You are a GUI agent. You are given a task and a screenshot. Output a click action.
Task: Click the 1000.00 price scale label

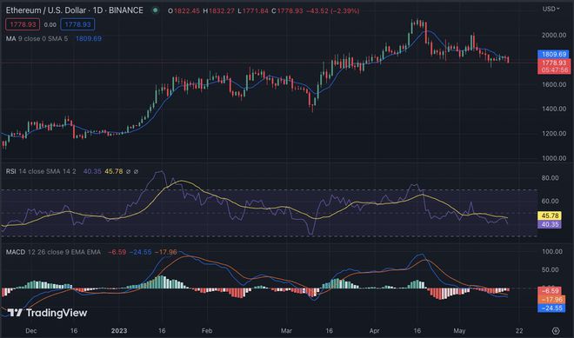pyautogui.click(x=554, y=158)
